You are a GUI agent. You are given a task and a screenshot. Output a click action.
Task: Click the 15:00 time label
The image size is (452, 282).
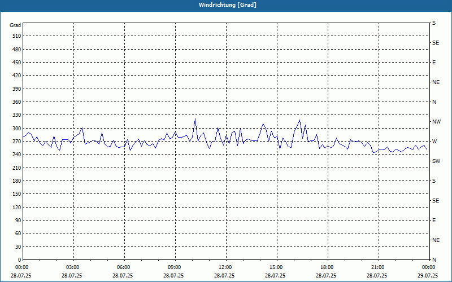(x=276, y=267)
